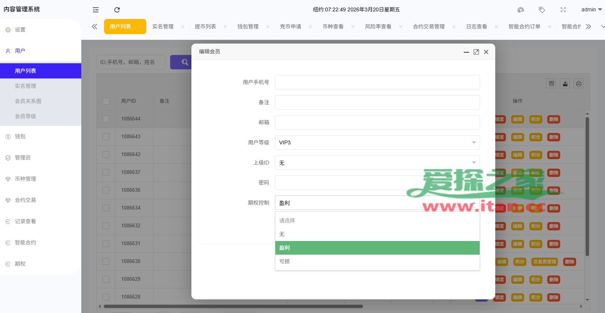Click the red 删除 button in first row
Image resolution: width=605 pixels, height=313 pixels.
[x=553, y=119]
